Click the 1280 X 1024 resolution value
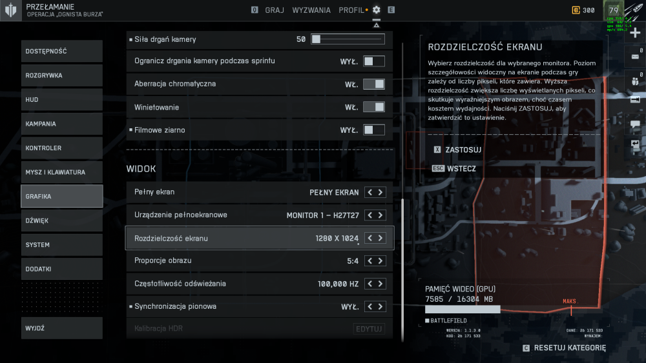This screenshot has height=363, width=646. pos(337,239)
